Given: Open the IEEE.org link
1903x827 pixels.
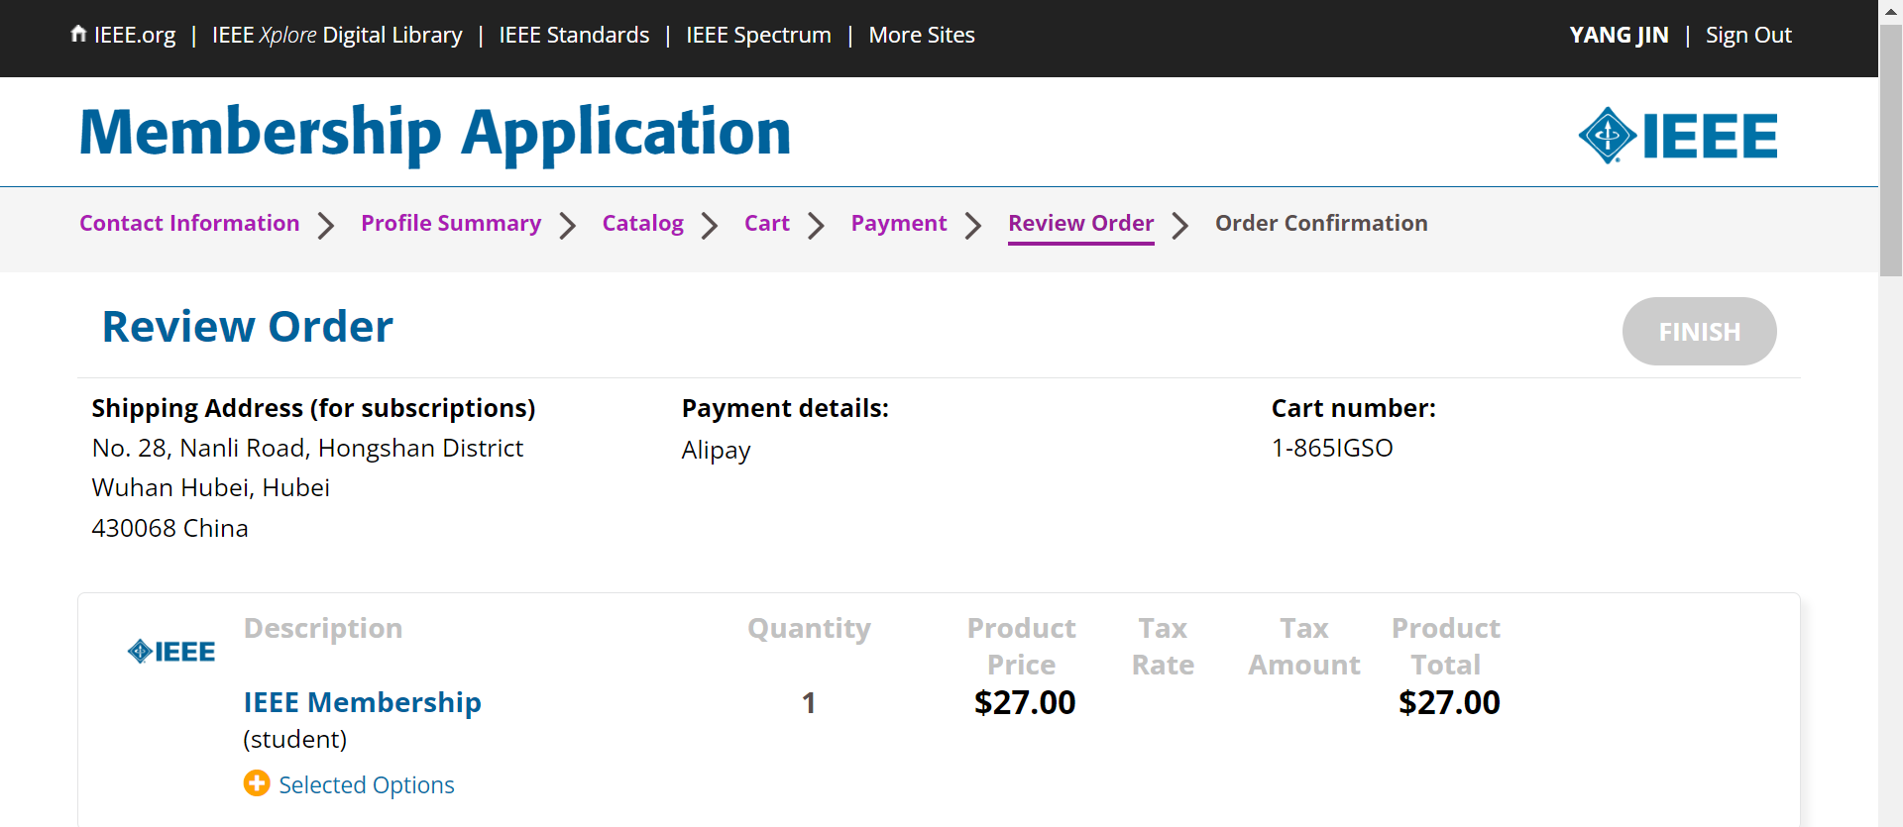Looking at the screenshot, I should (134, 35).
